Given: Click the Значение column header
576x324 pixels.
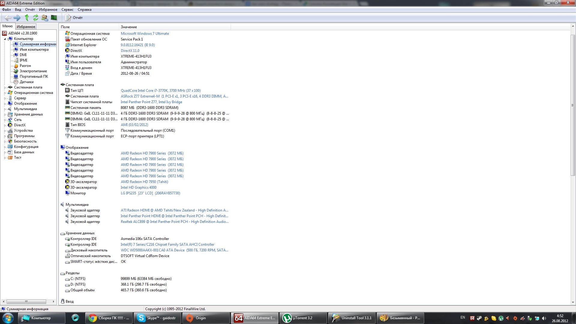Looking at the screenshot, I should pos(175,27).
